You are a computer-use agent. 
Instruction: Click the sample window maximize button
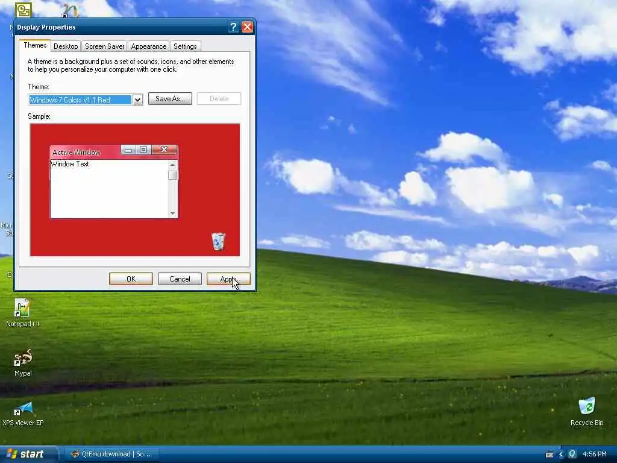[143, 150]
